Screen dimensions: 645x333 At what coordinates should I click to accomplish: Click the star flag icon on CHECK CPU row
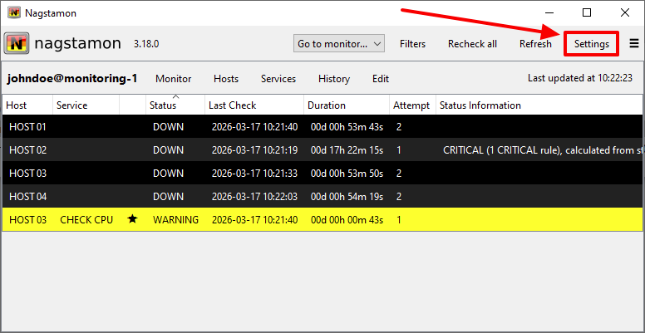(131, 219)
